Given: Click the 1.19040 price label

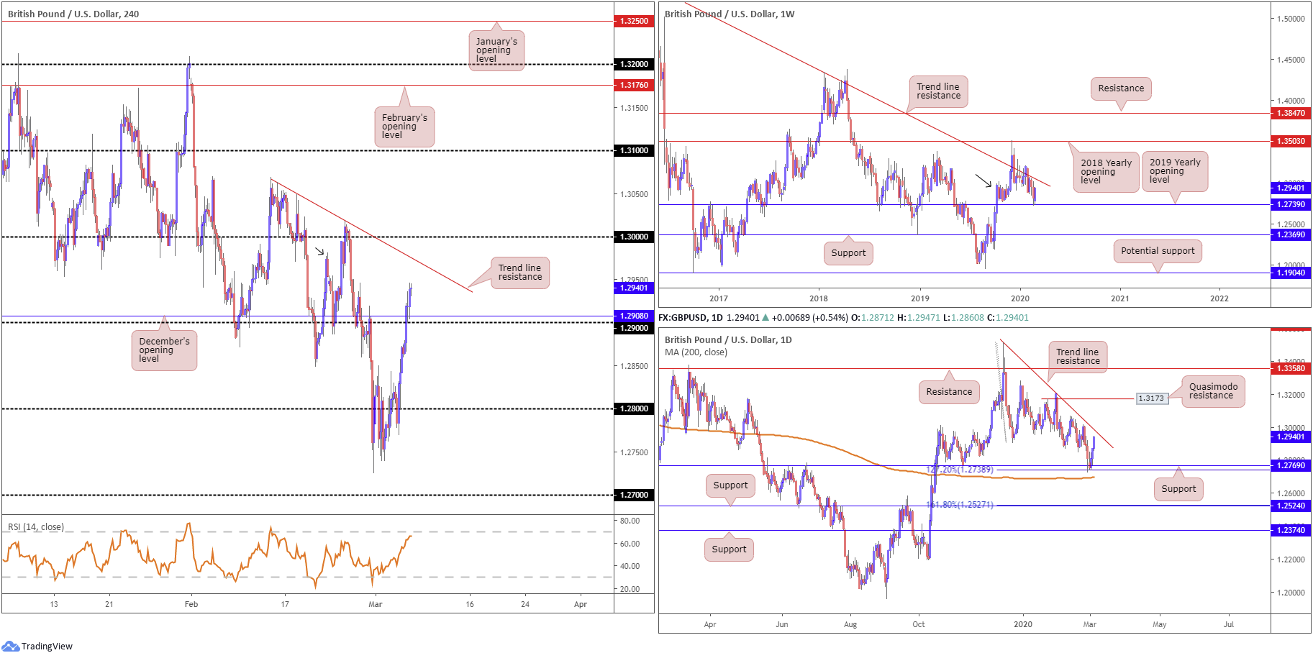Looking at the screenshot, I should pos(1291,273).
